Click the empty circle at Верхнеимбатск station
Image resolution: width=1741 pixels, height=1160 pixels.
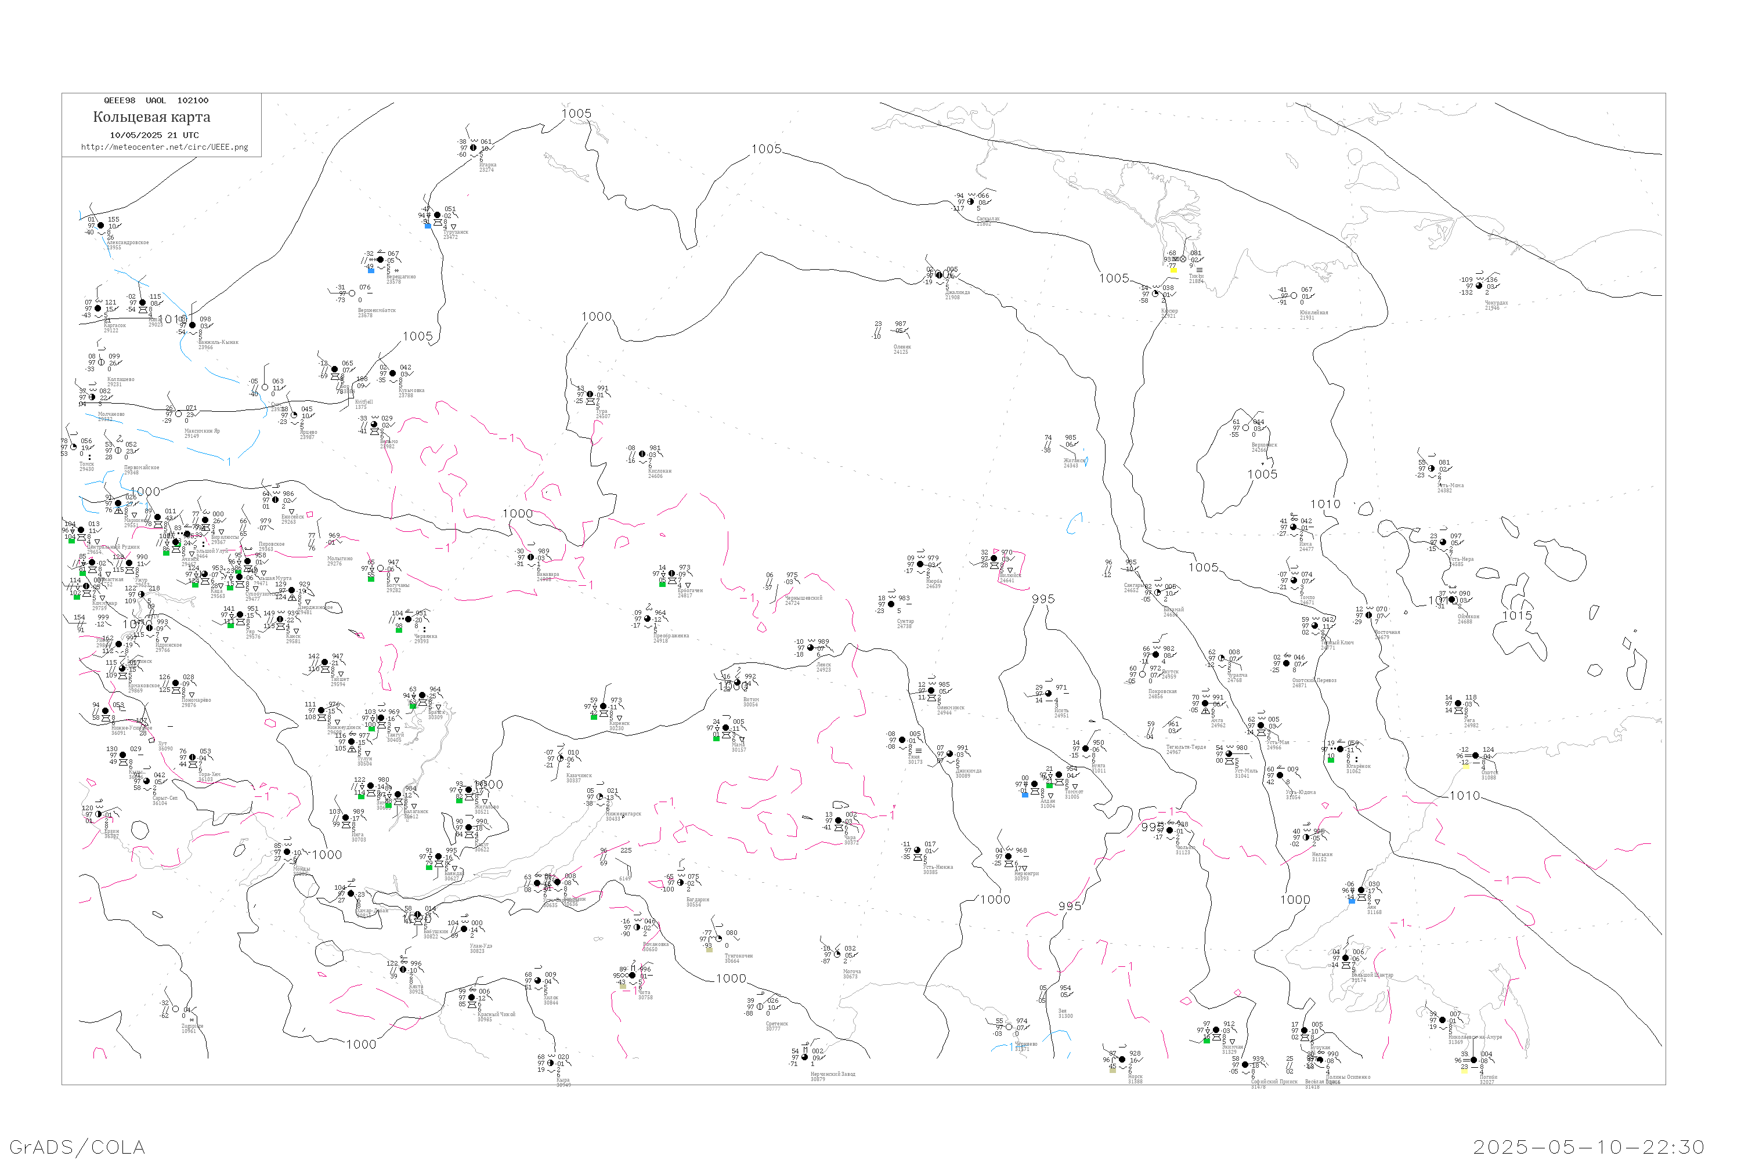click(352, 293)
